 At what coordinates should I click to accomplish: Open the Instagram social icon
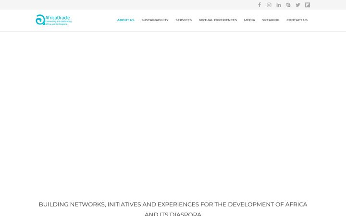[x=269, y=5]
